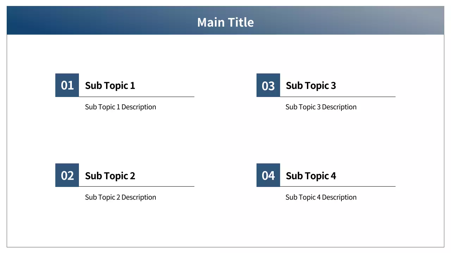This screenshot has width=451, height=253.
Task: Click the divider line under Sub Topic 4
Action: [359, 186]
